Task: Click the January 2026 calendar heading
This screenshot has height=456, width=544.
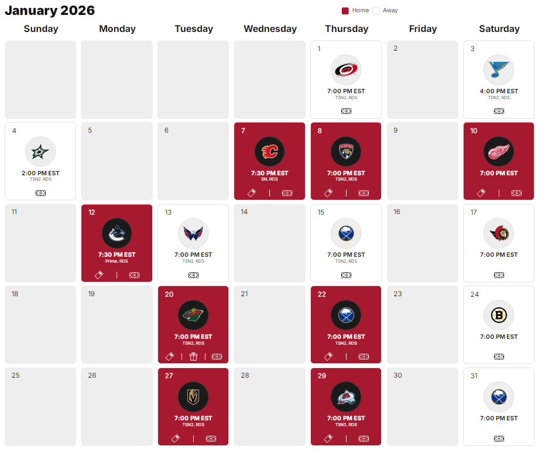Action: tap(50, 10)
